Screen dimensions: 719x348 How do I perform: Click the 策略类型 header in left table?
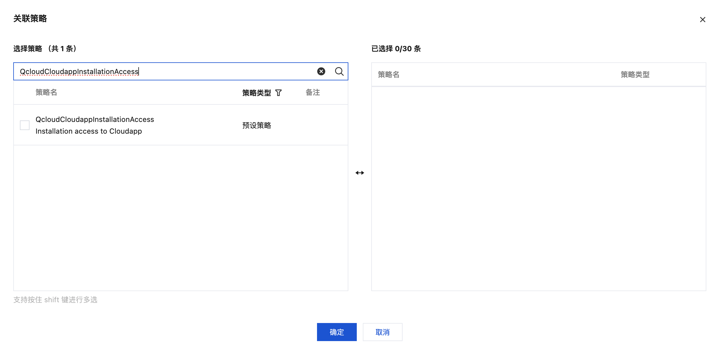[x=256, y=93]
